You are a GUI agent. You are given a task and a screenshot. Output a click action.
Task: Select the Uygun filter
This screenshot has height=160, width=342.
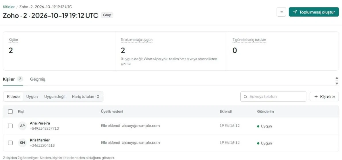pyautogui.click(x=32, y=97)
